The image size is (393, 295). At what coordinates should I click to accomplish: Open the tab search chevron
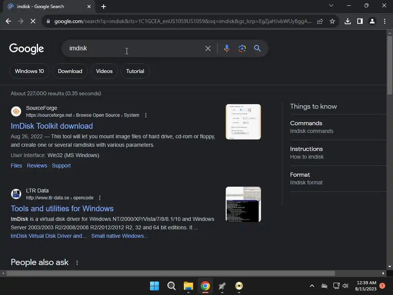331,5
